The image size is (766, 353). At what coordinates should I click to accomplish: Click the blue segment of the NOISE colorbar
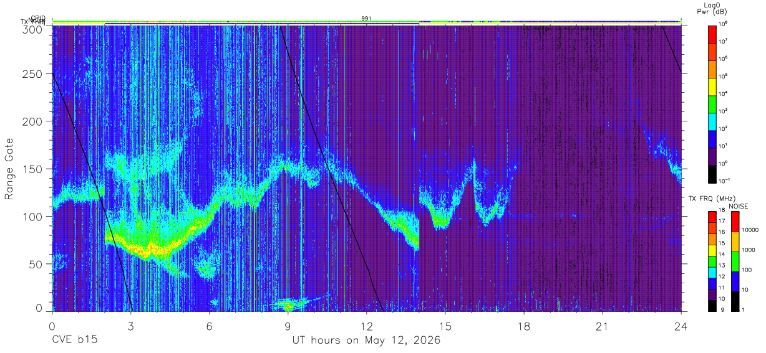pos(735,281)
